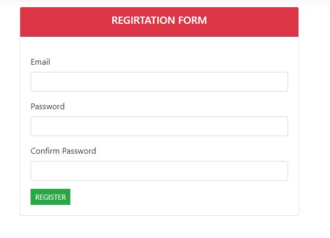The height and width of the screenshot is (238, 330).
Task: Click the green REGISTER button
Action: 50,197
